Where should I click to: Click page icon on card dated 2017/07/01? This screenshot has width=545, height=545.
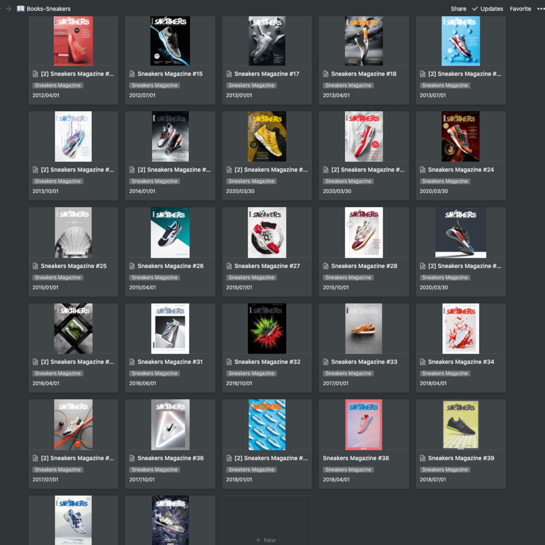click(35, 459)
